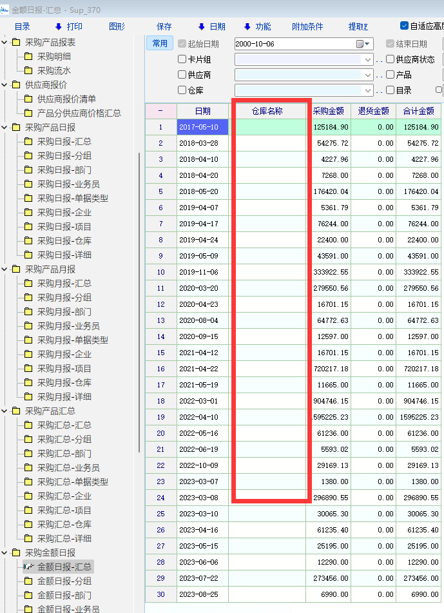Open the 仓库 combo box dropdown
Image resolution: width=444 pixels, height=613 pixels.
[x=368, y=90]
